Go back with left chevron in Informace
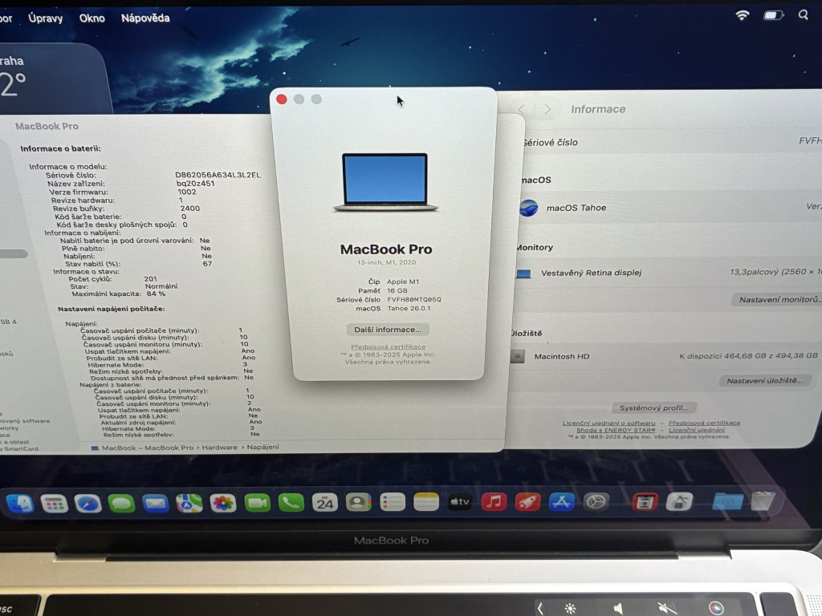Image resolution: width=822 pixels, height=616 pixels. (x=522, y=109)
